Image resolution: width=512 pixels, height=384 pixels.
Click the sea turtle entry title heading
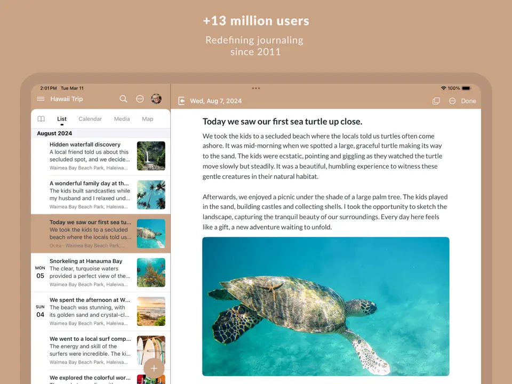[282, 122]
